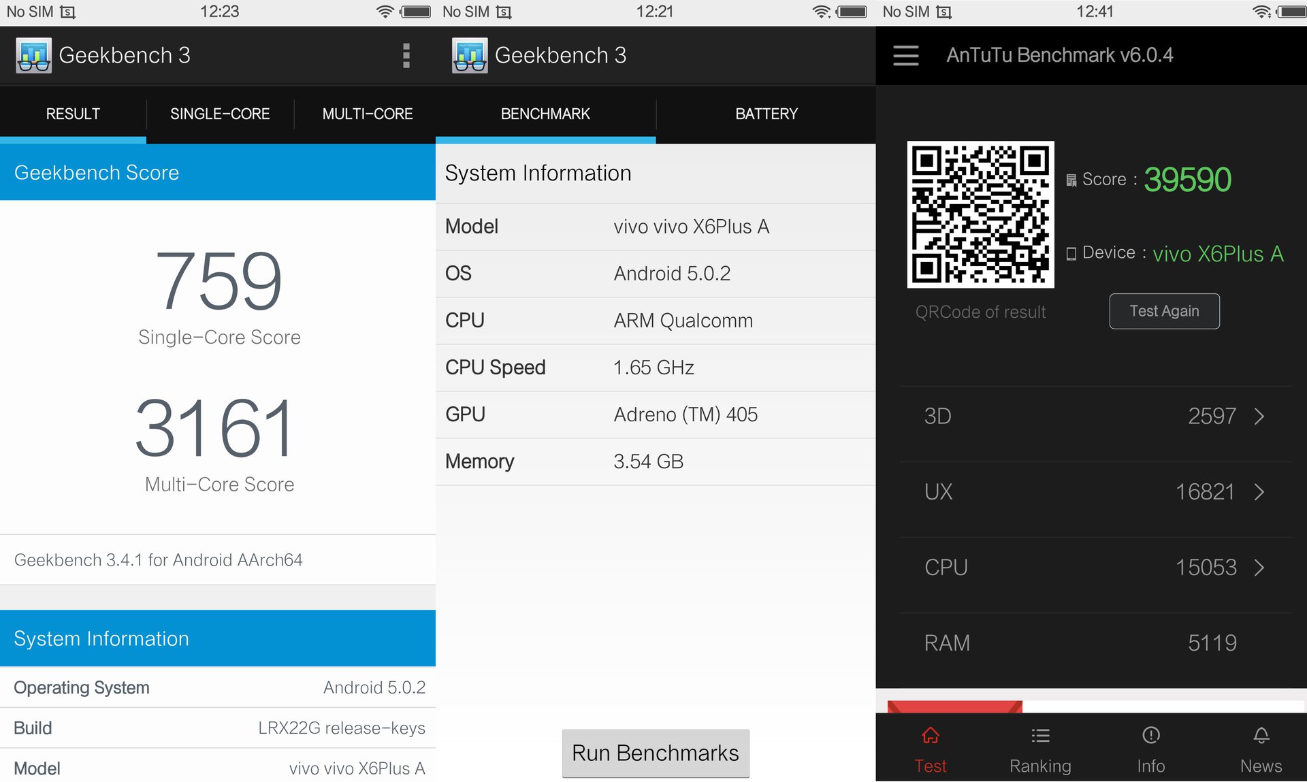The height and width of the screenshot is (782, 1307).
Task: Tap the multi-core score 3161
Action: tap(215, 428)
